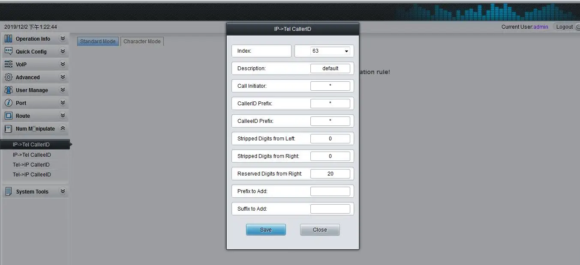
Task: Expand the System Tools section chevron
Action: click(63, 191)
